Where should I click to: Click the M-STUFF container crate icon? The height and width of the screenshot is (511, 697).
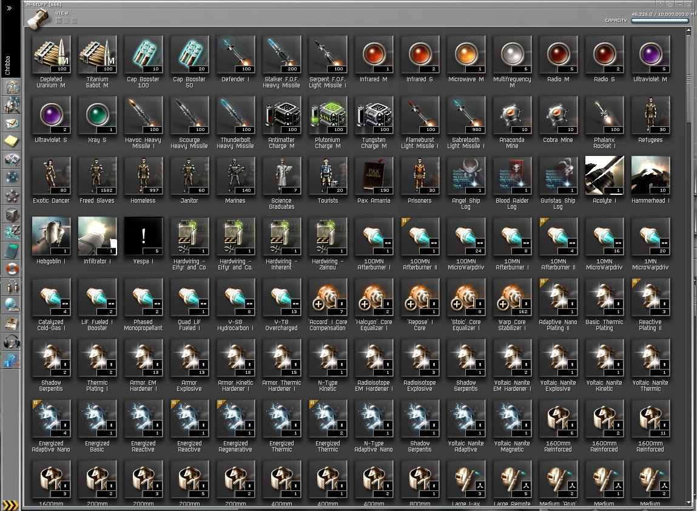pos(38,18)
